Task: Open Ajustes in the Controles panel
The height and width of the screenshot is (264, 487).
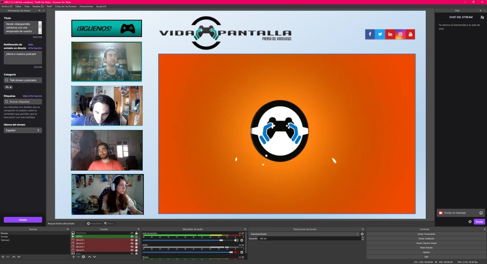Action: [426, 252]
